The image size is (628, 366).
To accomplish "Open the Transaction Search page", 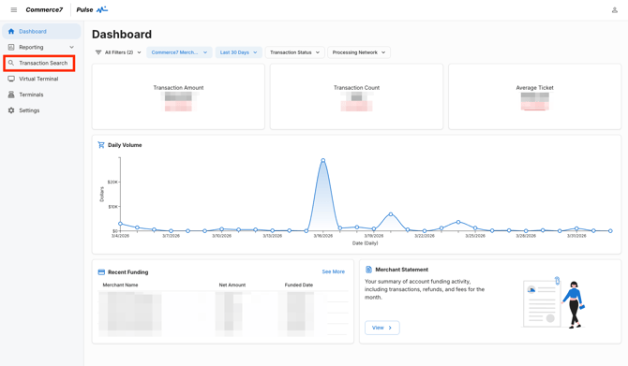I will coord(39,64).
